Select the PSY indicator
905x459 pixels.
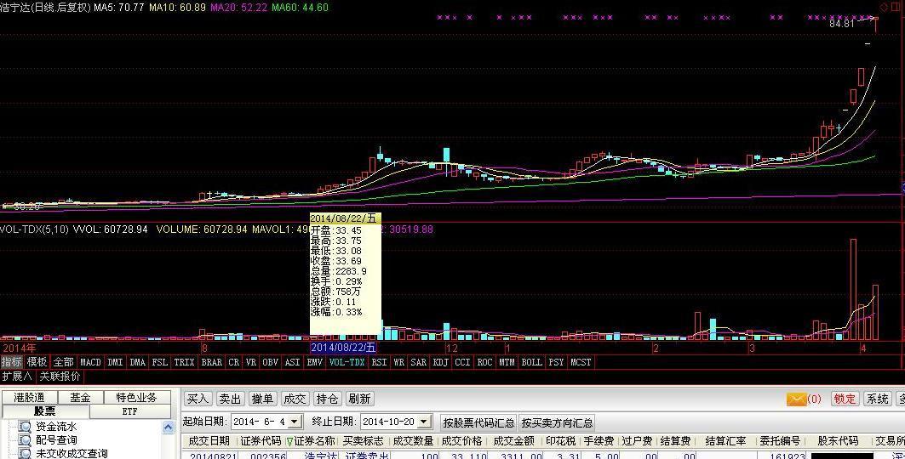(557, 362)
